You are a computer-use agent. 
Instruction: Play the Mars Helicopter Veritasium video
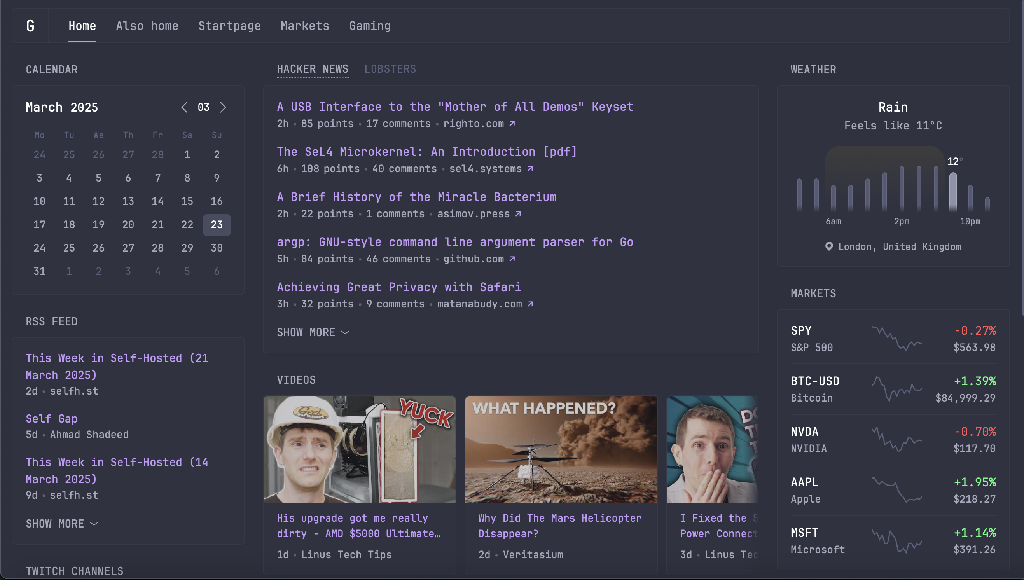pos(561,449)
